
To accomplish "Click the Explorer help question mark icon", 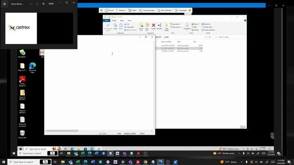I will click(x=245, y=20).
